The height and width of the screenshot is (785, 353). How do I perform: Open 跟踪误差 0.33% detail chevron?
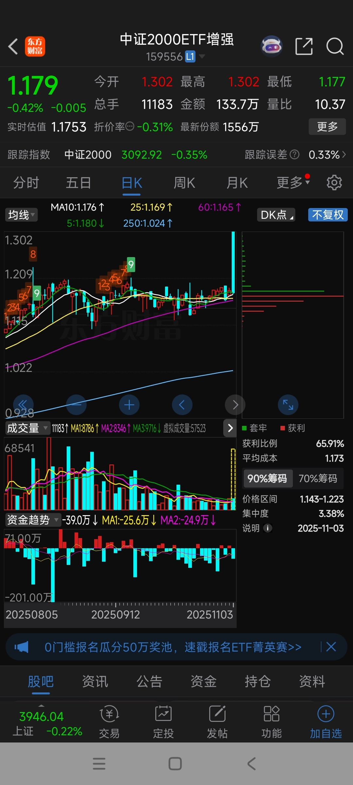tap(344, 154)
